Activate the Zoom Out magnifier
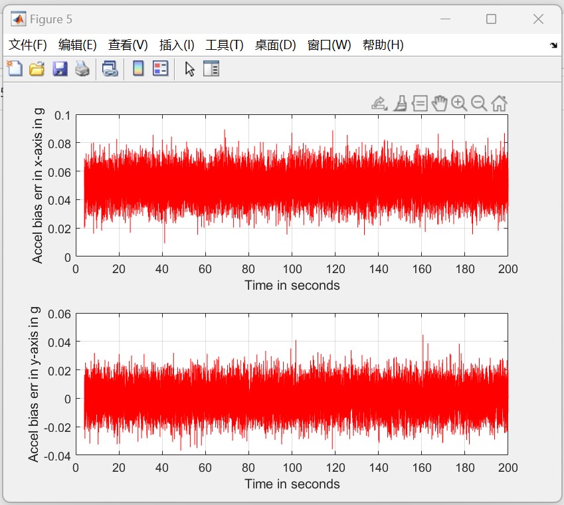 click(479, 104)
